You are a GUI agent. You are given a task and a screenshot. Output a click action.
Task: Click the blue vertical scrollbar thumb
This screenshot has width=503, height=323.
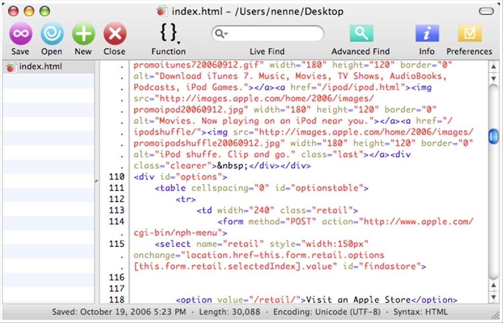[493, 136]
